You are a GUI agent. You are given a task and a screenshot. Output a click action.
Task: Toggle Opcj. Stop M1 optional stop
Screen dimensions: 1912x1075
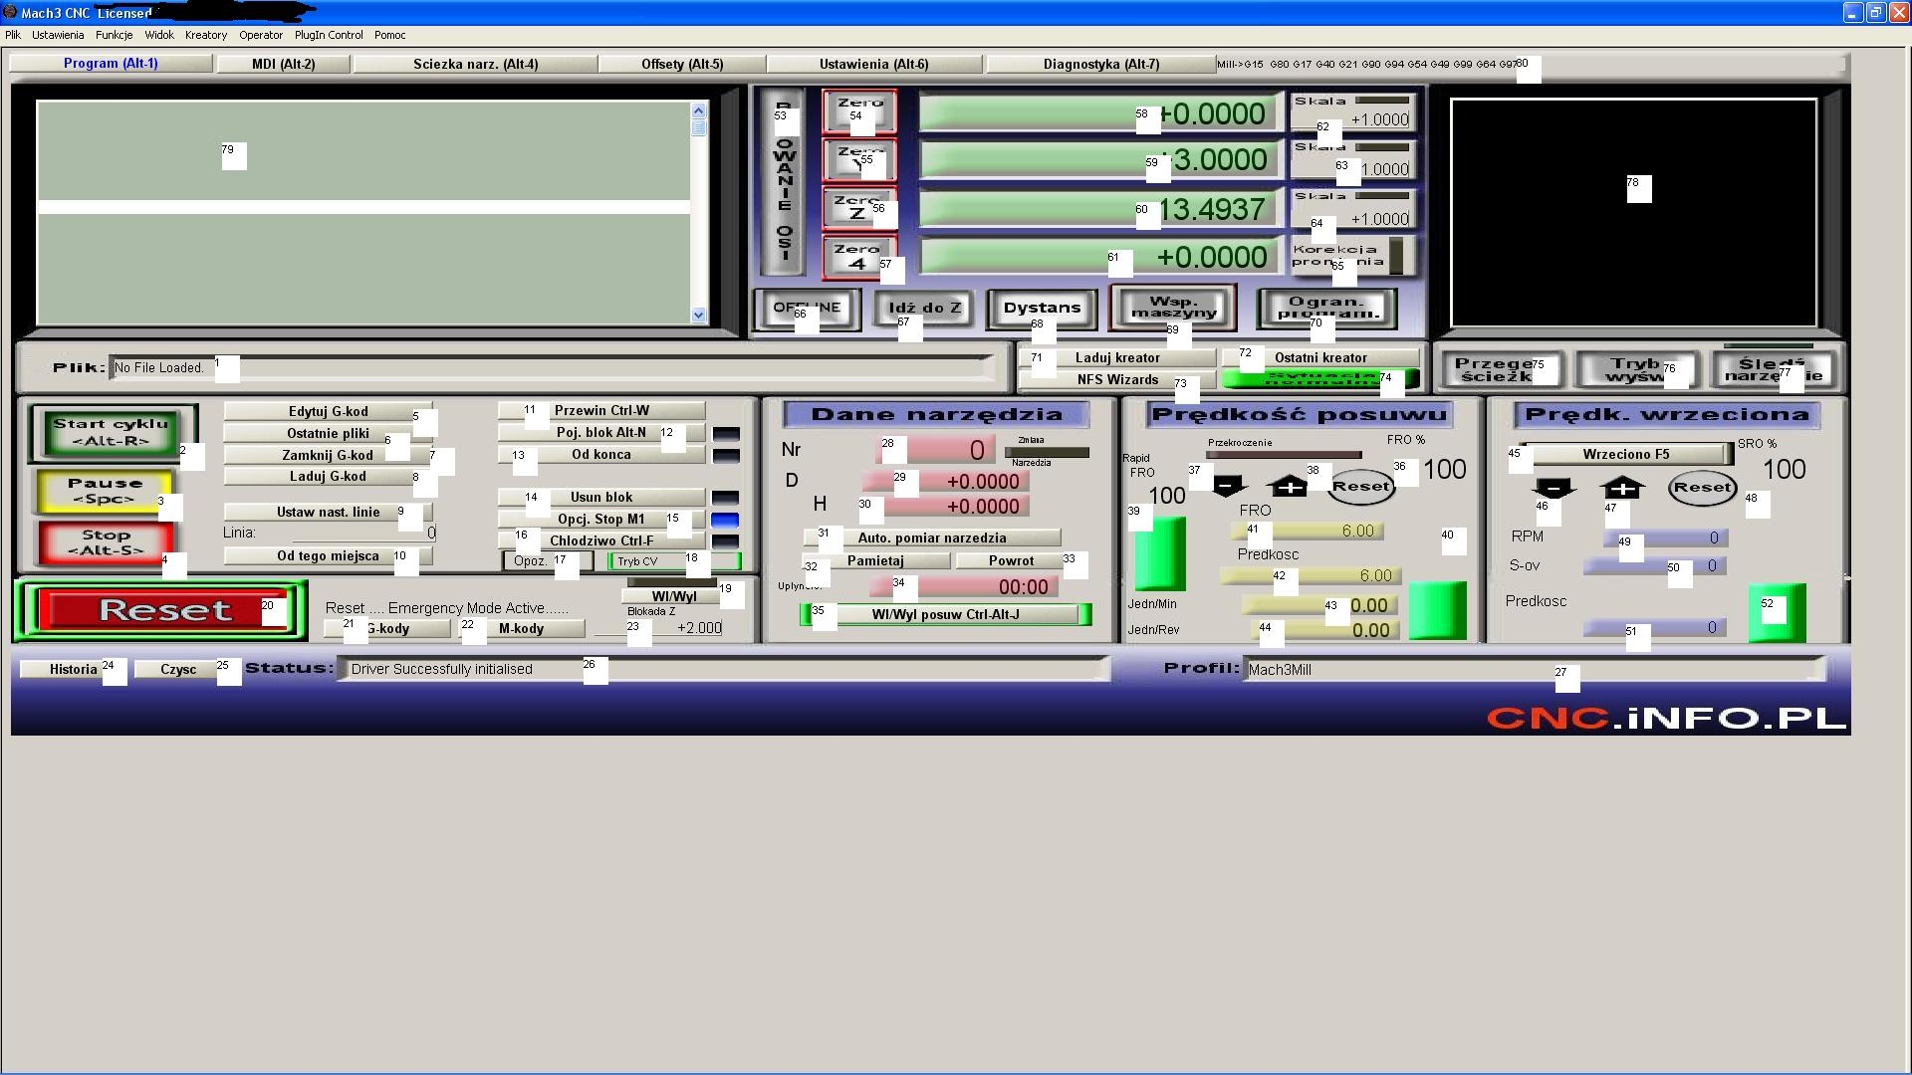click(x=601, y=519)
